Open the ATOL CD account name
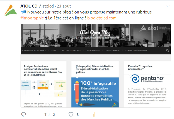Image resolution: width=174 pixels, height=119 pixels. tap(29, 6)
